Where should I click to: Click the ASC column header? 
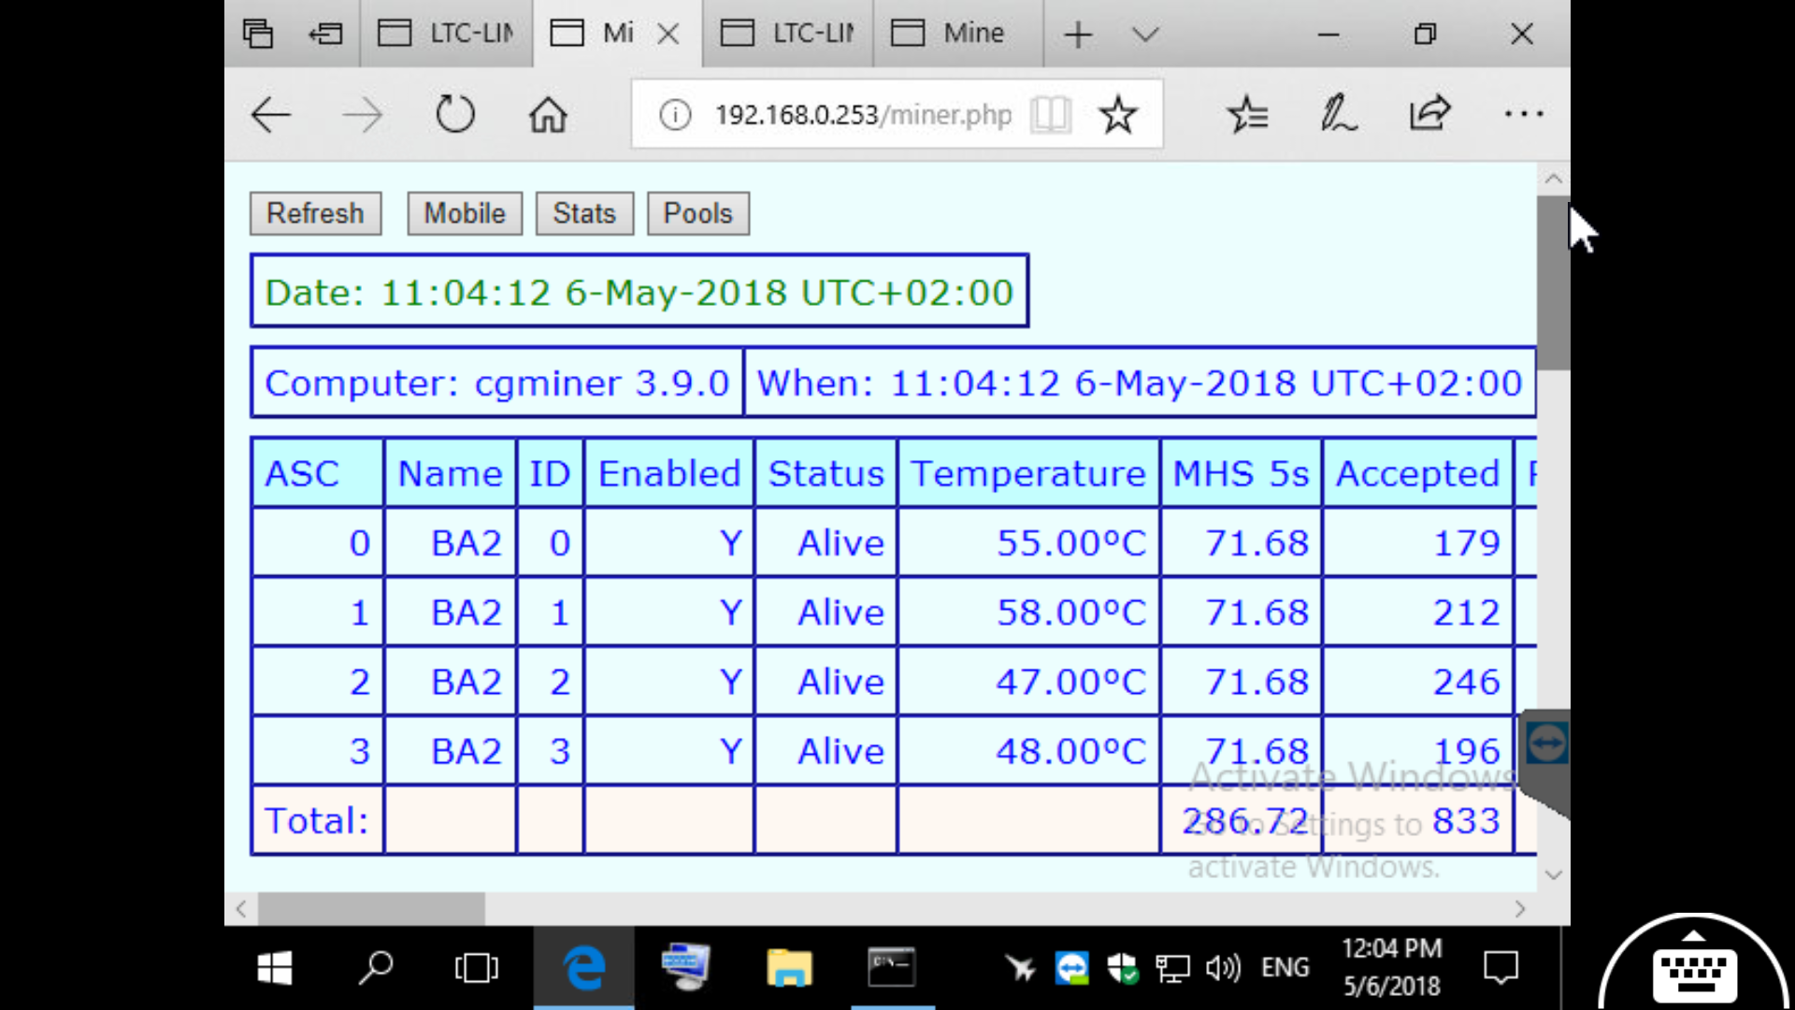pyautogui.click(x=317, y=473)
